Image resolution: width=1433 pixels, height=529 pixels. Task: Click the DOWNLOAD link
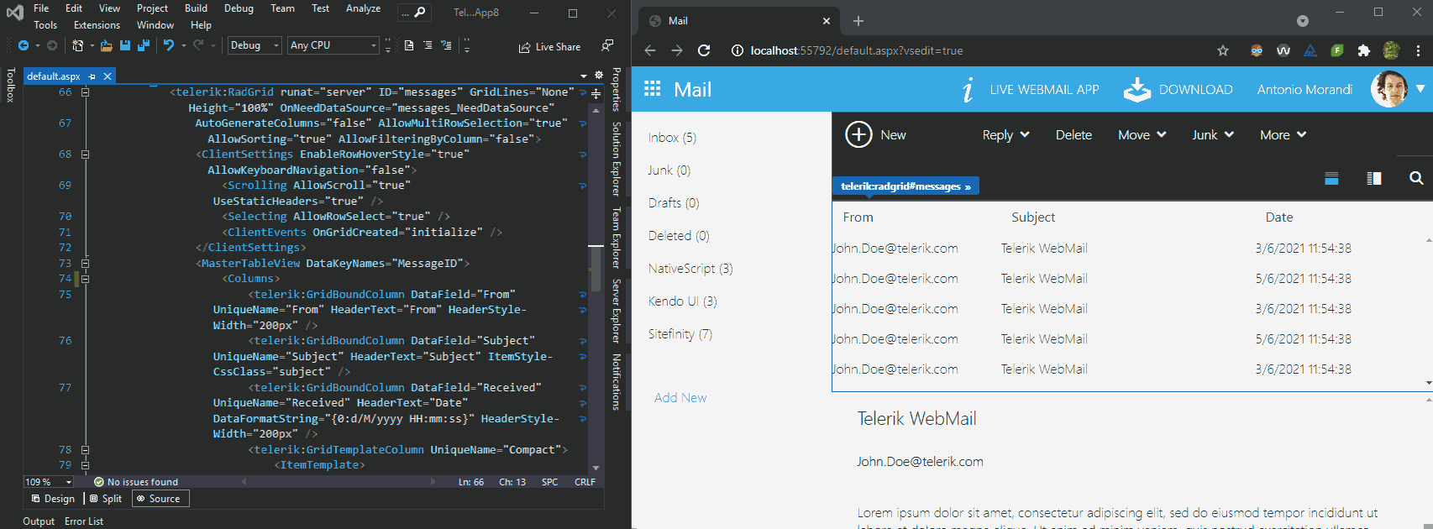1195,90
